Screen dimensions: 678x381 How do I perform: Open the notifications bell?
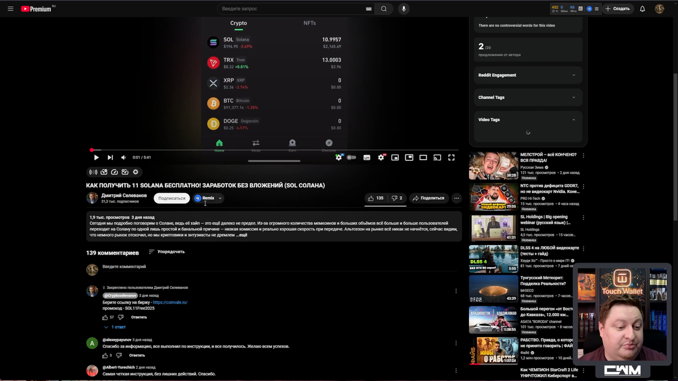[x=642, y=8]
